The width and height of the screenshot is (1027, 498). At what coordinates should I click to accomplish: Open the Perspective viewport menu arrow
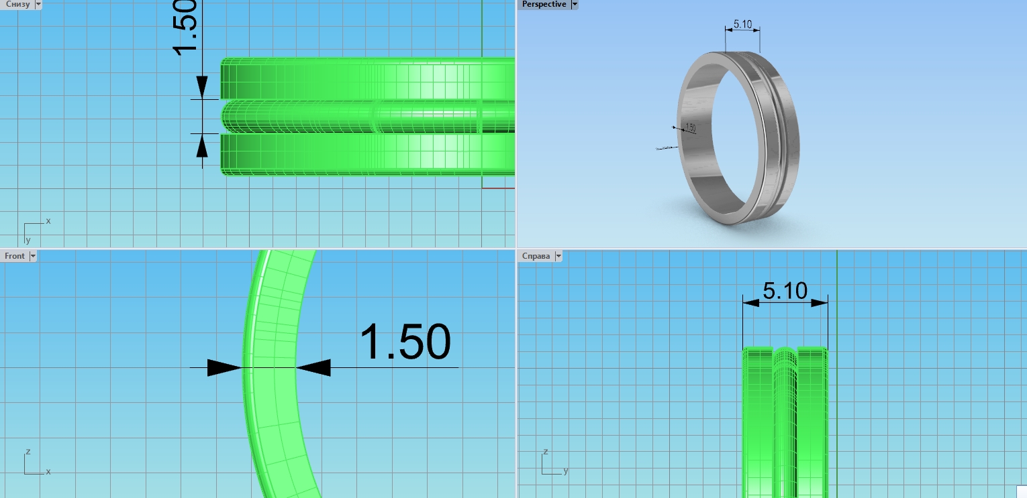point(574,4)
